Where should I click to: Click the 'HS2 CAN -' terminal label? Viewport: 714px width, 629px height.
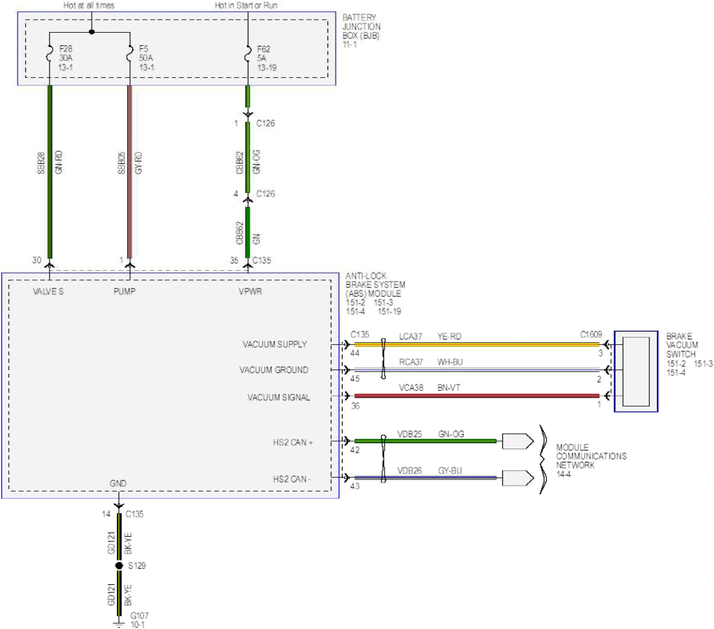[x=292, y=479]
